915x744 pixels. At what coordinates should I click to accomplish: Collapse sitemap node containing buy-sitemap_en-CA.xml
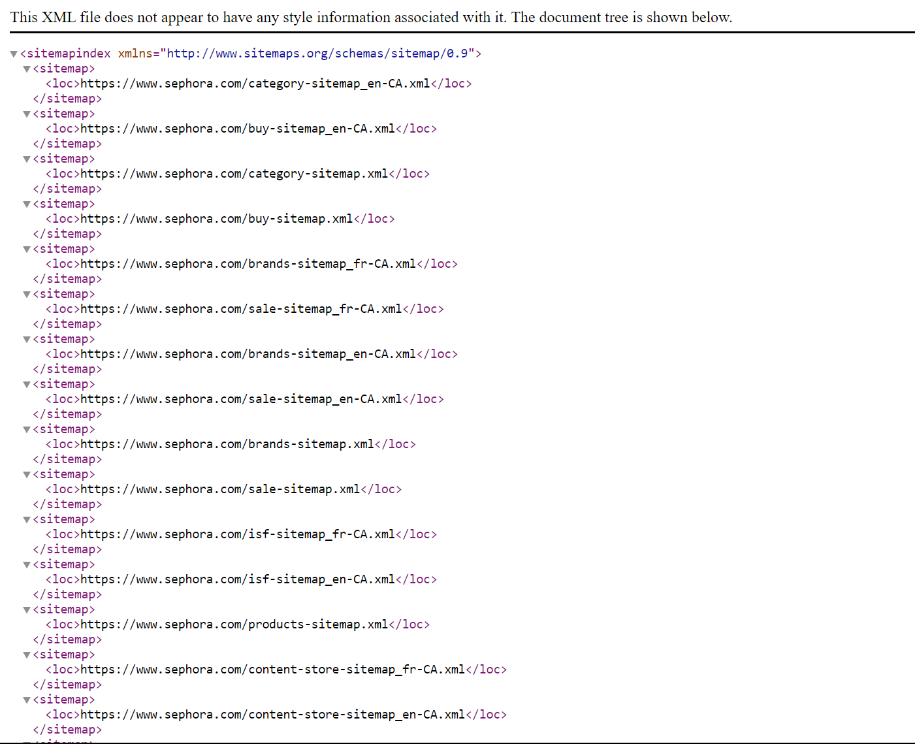[x=27, y=114]
